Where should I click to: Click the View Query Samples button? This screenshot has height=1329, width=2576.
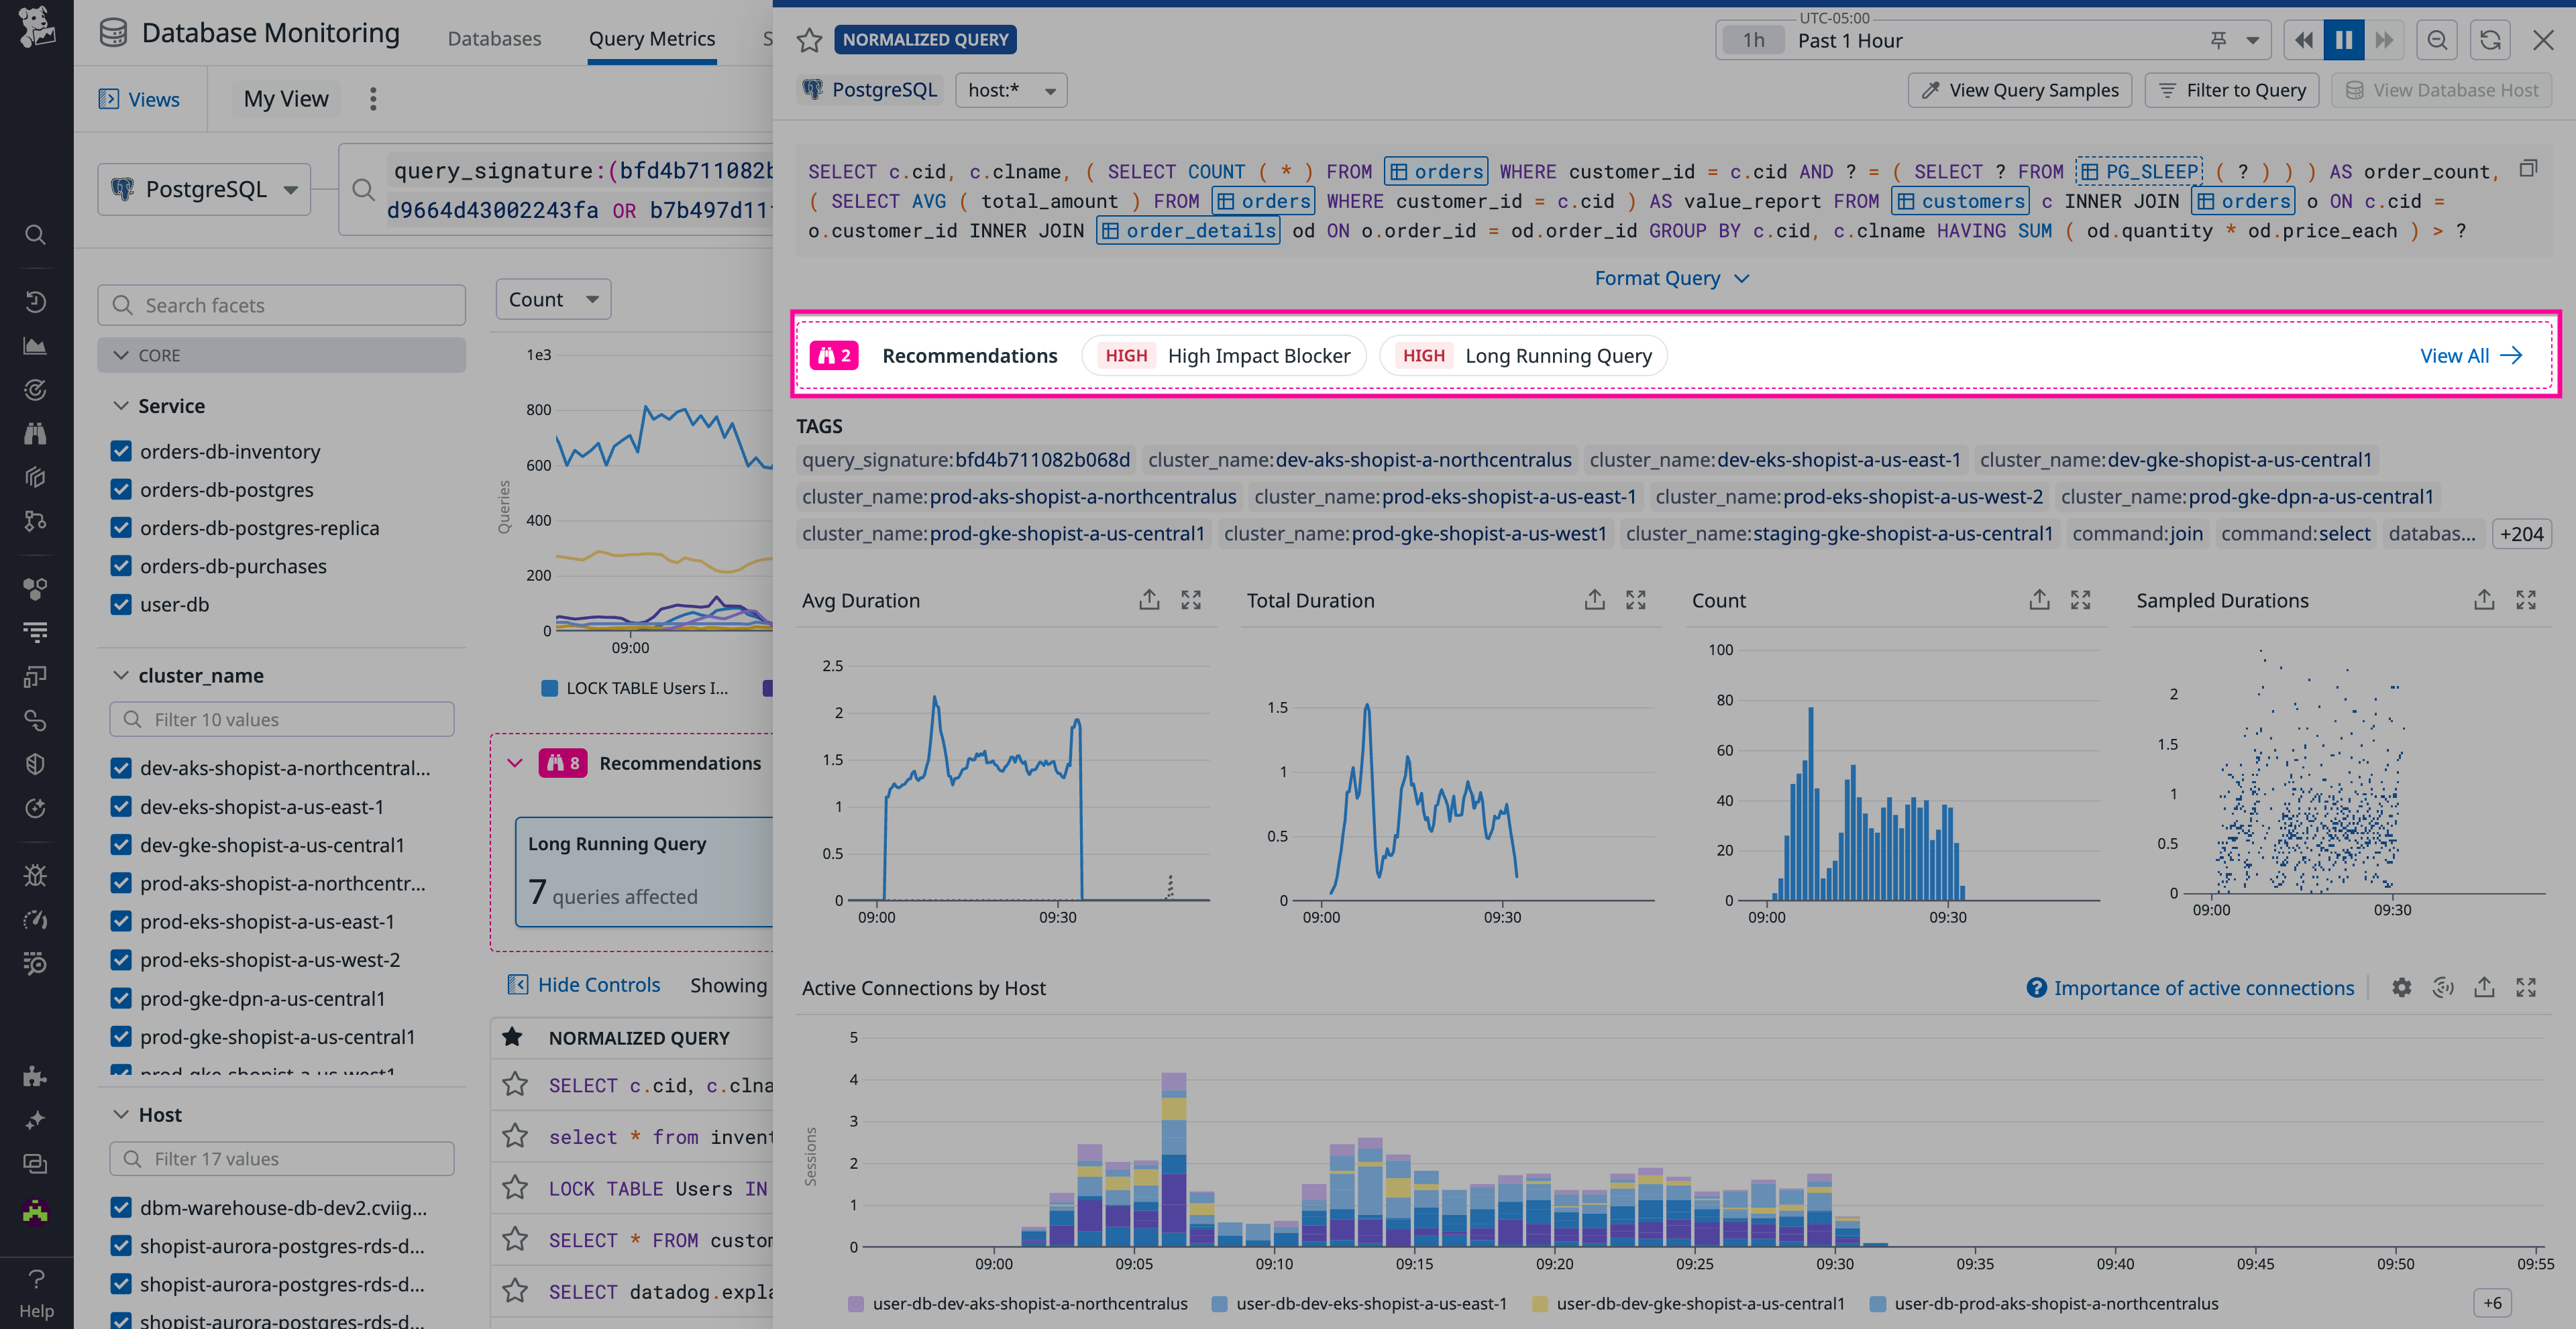[x=2019, y=90]
